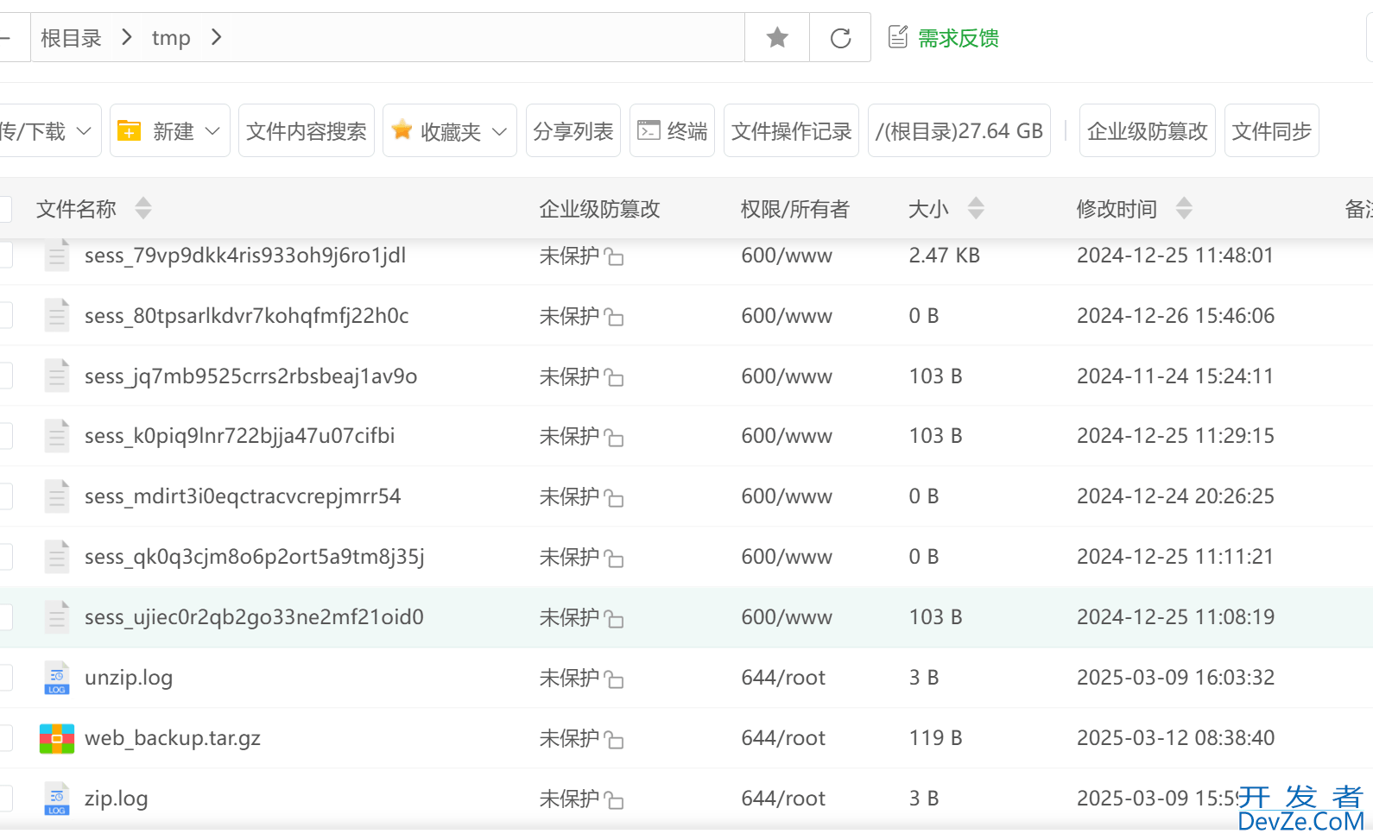Viewport: 1373px width, 840px height.
Task: Refresh the tmp directory listing
Action: tap(840, 37)
